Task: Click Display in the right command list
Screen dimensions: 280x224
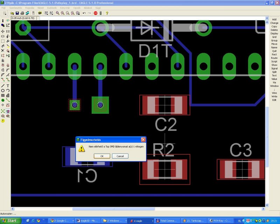Action: coord(274,33)
